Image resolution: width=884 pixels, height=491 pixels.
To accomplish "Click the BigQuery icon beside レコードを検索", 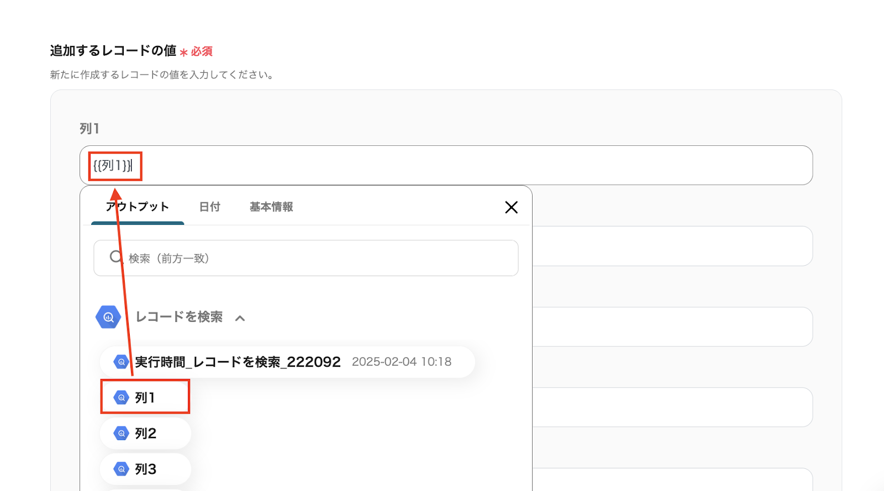I will pyautogui.click(x=108, y=317).
